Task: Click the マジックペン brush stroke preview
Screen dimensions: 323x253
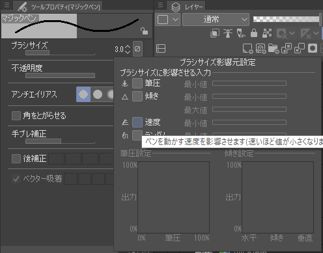Action: [x=77, y=26]
